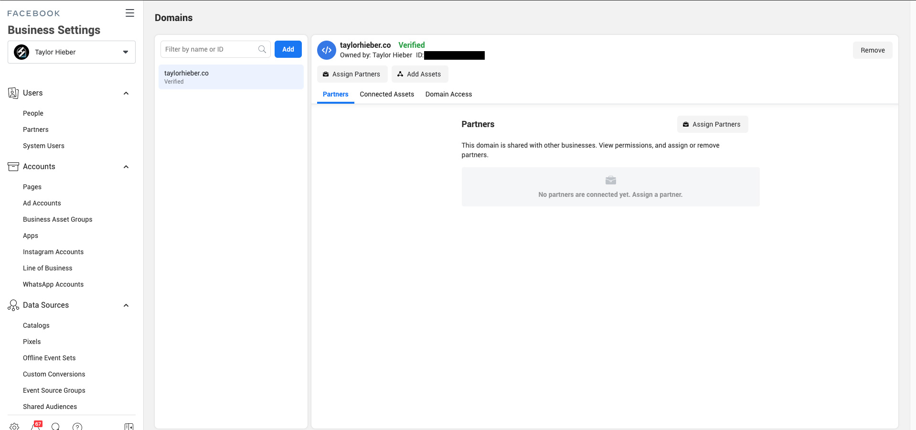Click Assign Partners in the Partners section

713,124
